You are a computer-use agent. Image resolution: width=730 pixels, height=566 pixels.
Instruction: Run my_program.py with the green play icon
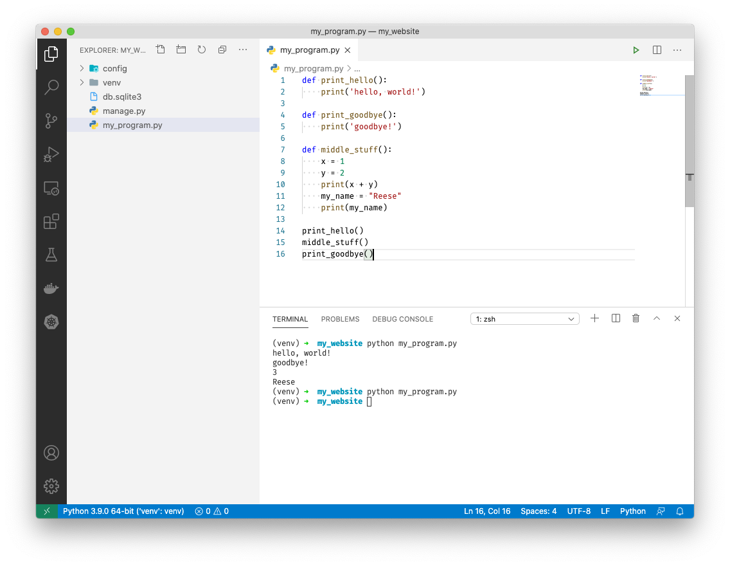point(636,50)
